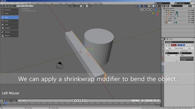195x109 pixels.
Task: Click the Copy modifier button
Action: pyautogui.click(x=189, y=48)
